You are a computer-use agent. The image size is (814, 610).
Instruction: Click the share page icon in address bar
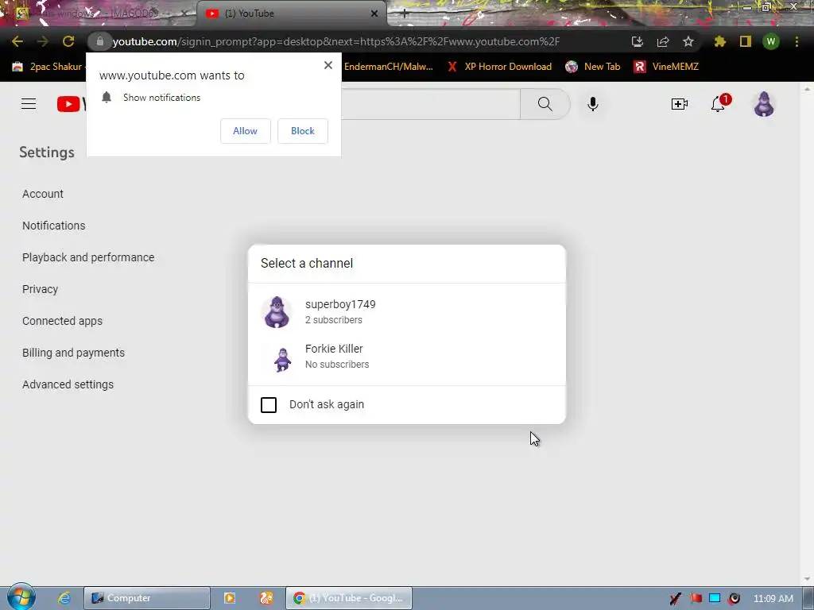point(663,41)
